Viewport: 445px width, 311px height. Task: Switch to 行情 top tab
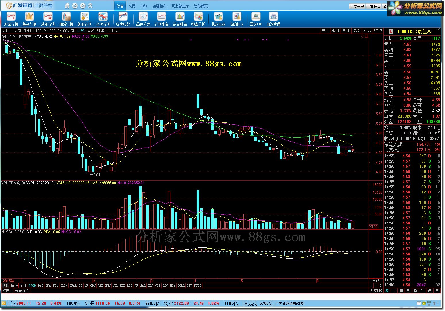coord(120,6)
